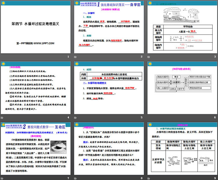Click the 内因 table cell on slide 5
The height and width of the screenshot is (180, 218).
[x=83, y=74]
